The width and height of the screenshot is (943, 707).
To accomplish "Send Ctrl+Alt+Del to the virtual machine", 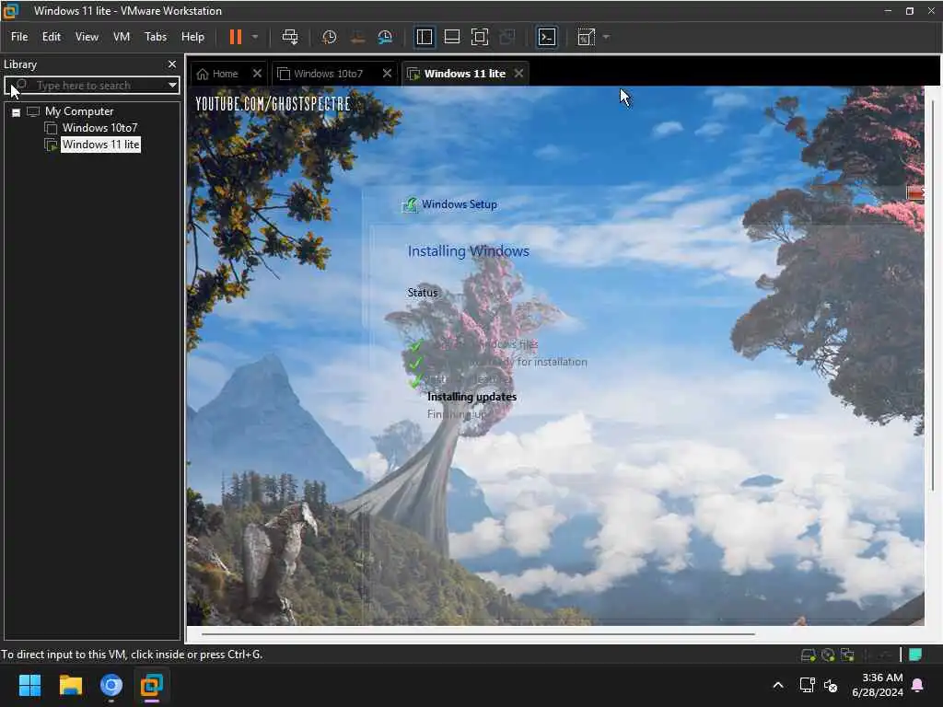I will click(290, 37).
